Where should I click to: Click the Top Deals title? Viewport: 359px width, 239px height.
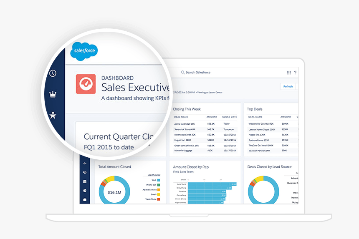click(x=255, y=109)
